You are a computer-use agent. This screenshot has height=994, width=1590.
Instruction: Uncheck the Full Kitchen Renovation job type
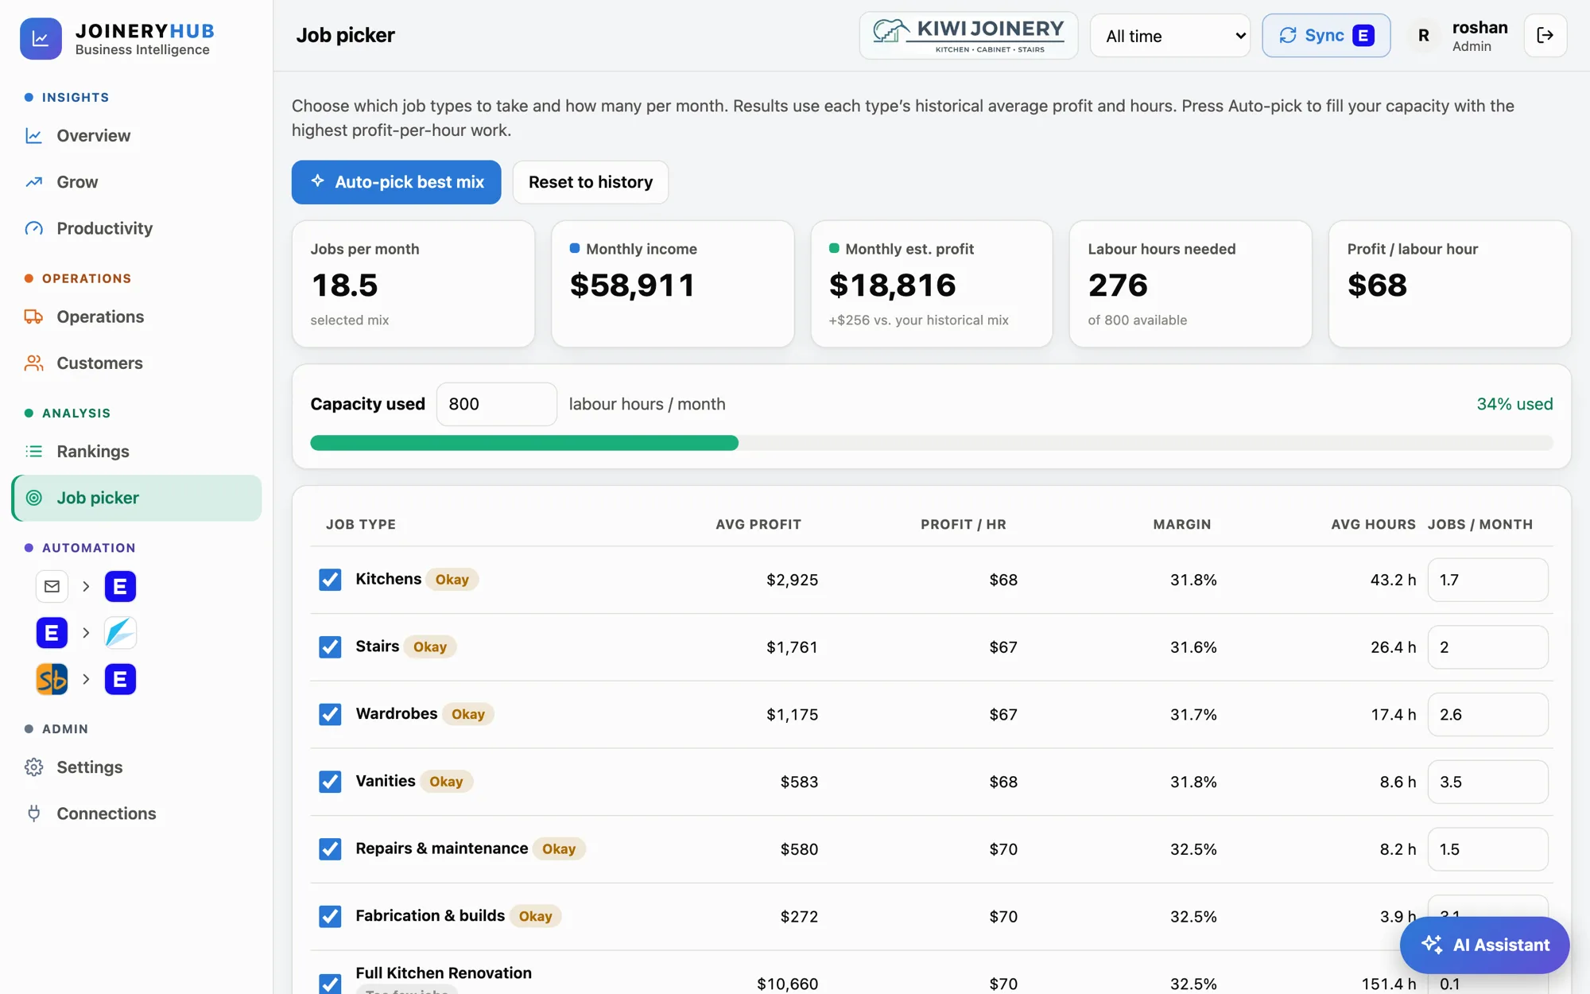click(x=330, y=984)
